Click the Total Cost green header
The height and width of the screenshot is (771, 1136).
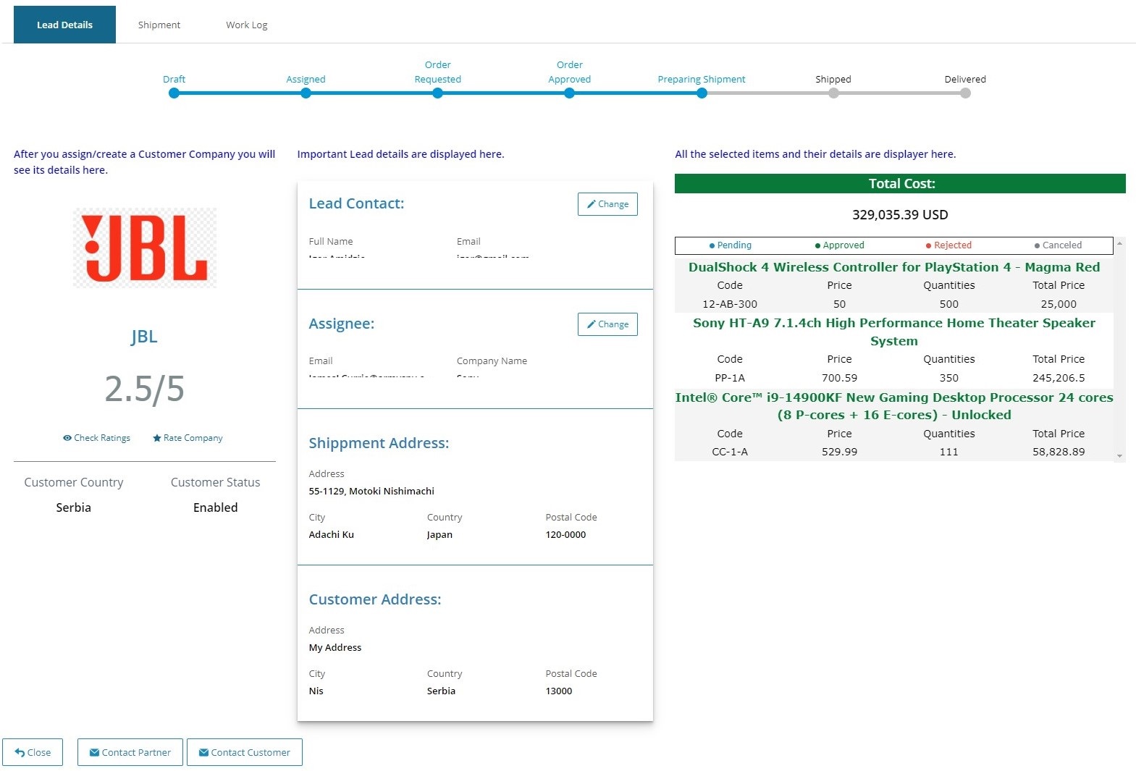[900, 184]
